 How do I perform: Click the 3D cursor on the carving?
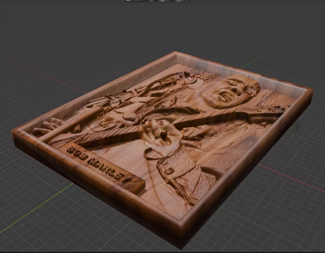(x=161, y=123)
